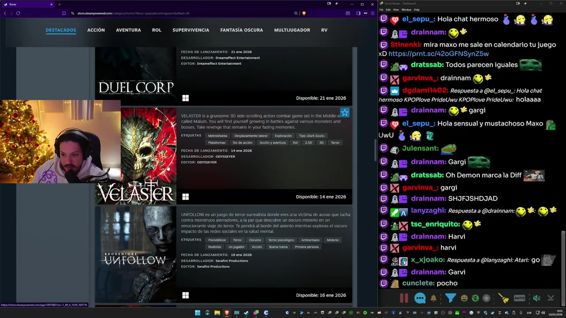Viewport: 566px width, 318px height.
Task: Clear chat with the yellow broom icon
Action: coord(503,298)
